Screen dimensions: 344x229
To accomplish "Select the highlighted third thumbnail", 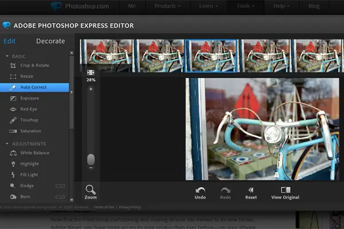I will (211, 56).
